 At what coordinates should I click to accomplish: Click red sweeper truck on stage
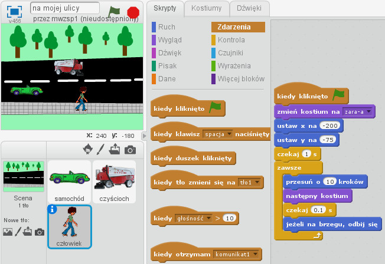click(68, 67)
